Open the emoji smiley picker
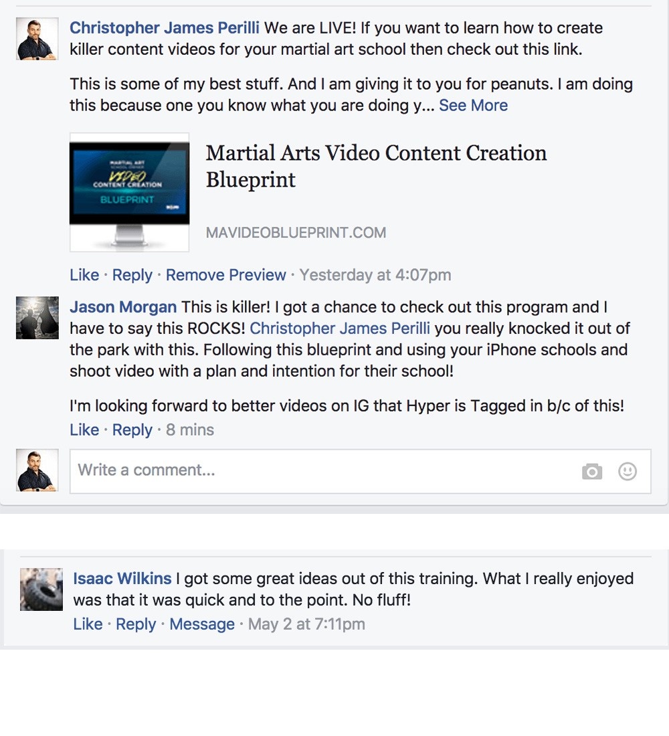 tap(628, 471)
